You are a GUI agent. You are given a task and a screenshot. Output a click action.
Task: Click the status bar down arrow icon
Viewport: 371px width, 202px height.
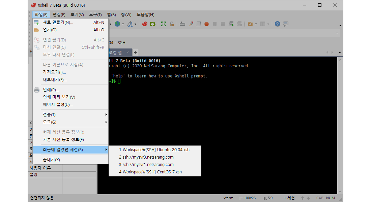click(308, 198)
